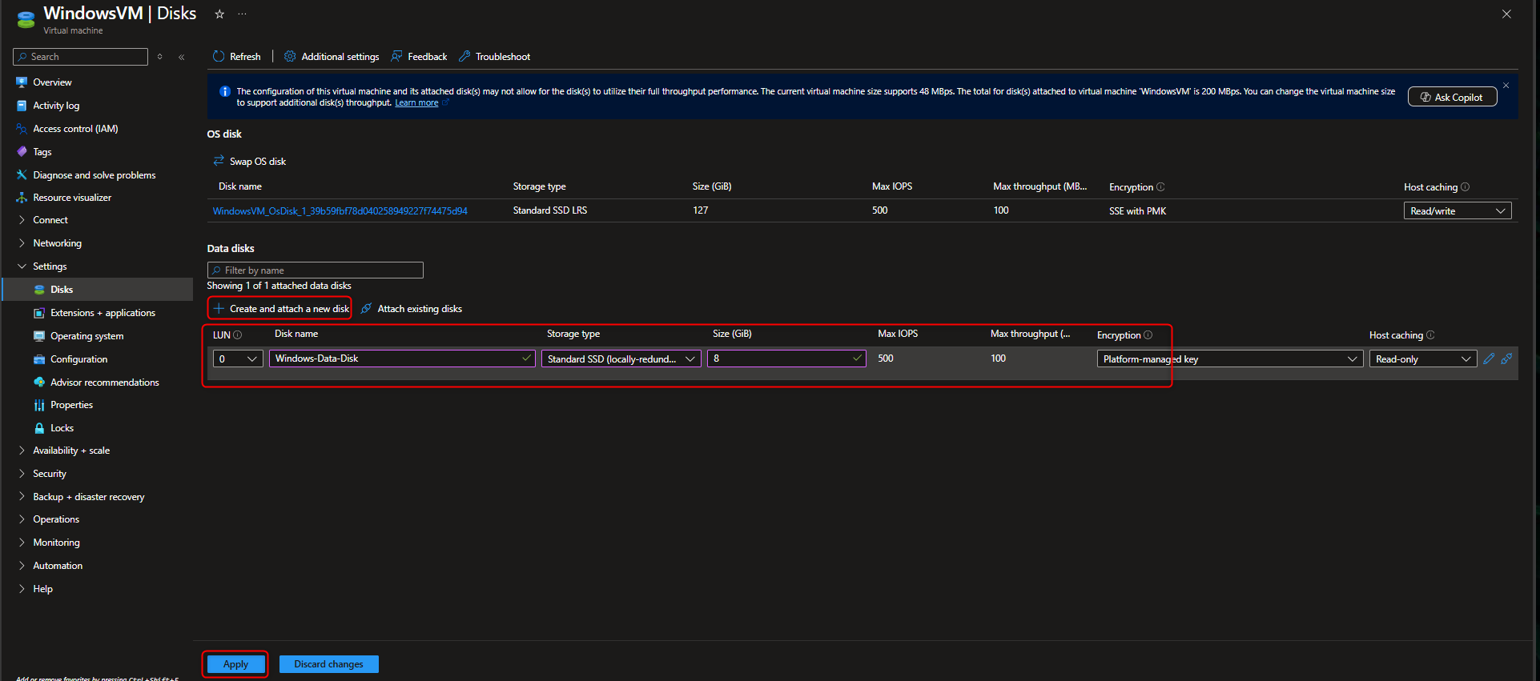
Task: Click the Ask Copilot button
Action: [1452, 97]
